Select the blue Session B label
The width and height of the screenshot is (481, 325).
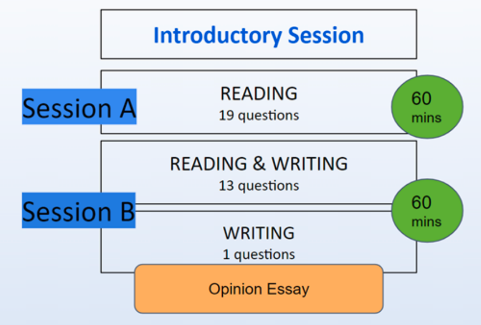(x=79, y=211)
